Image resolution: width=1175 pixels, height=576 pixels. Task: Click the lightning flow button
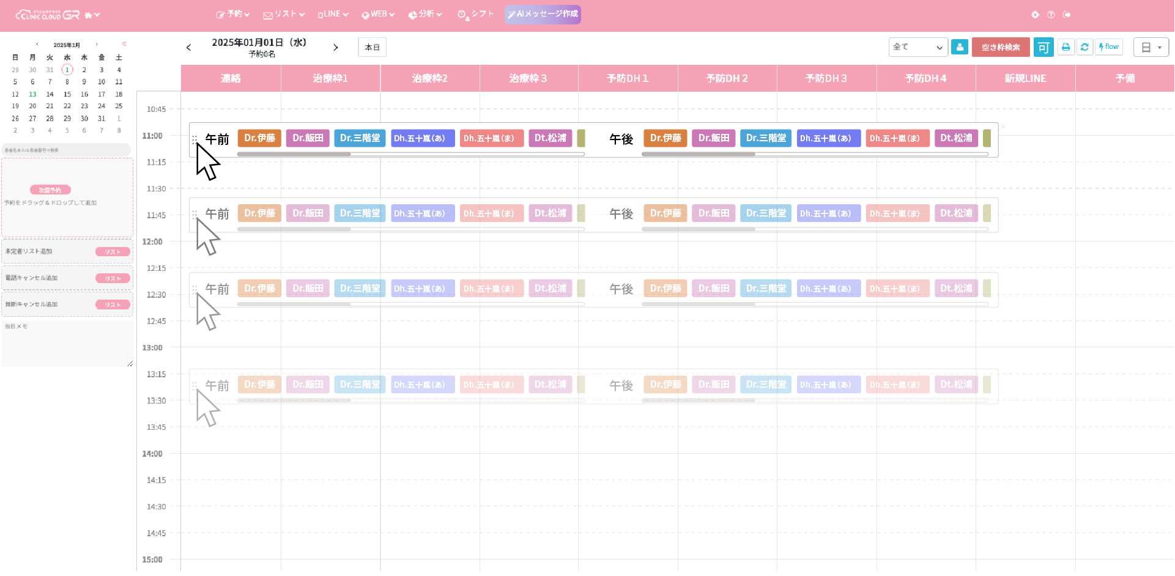[x=1109, y=47]
